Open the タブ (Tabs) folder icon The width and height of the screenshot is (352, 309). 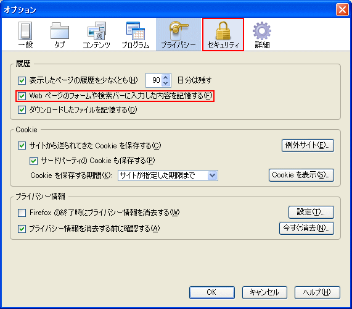(60, 31)
